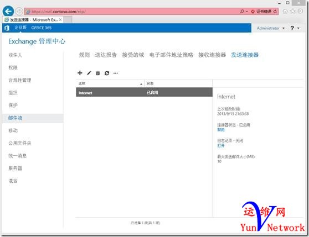Viewport: 309px width, 237px height.
Task: Open the more options ellipsis icon
Action: click(x=116, y=73)
